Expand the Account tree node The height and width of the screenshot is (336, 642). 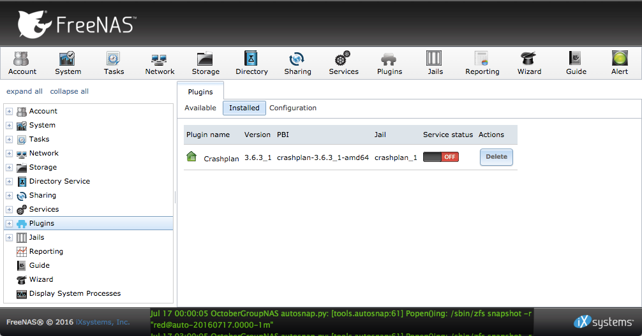(9, 112)
